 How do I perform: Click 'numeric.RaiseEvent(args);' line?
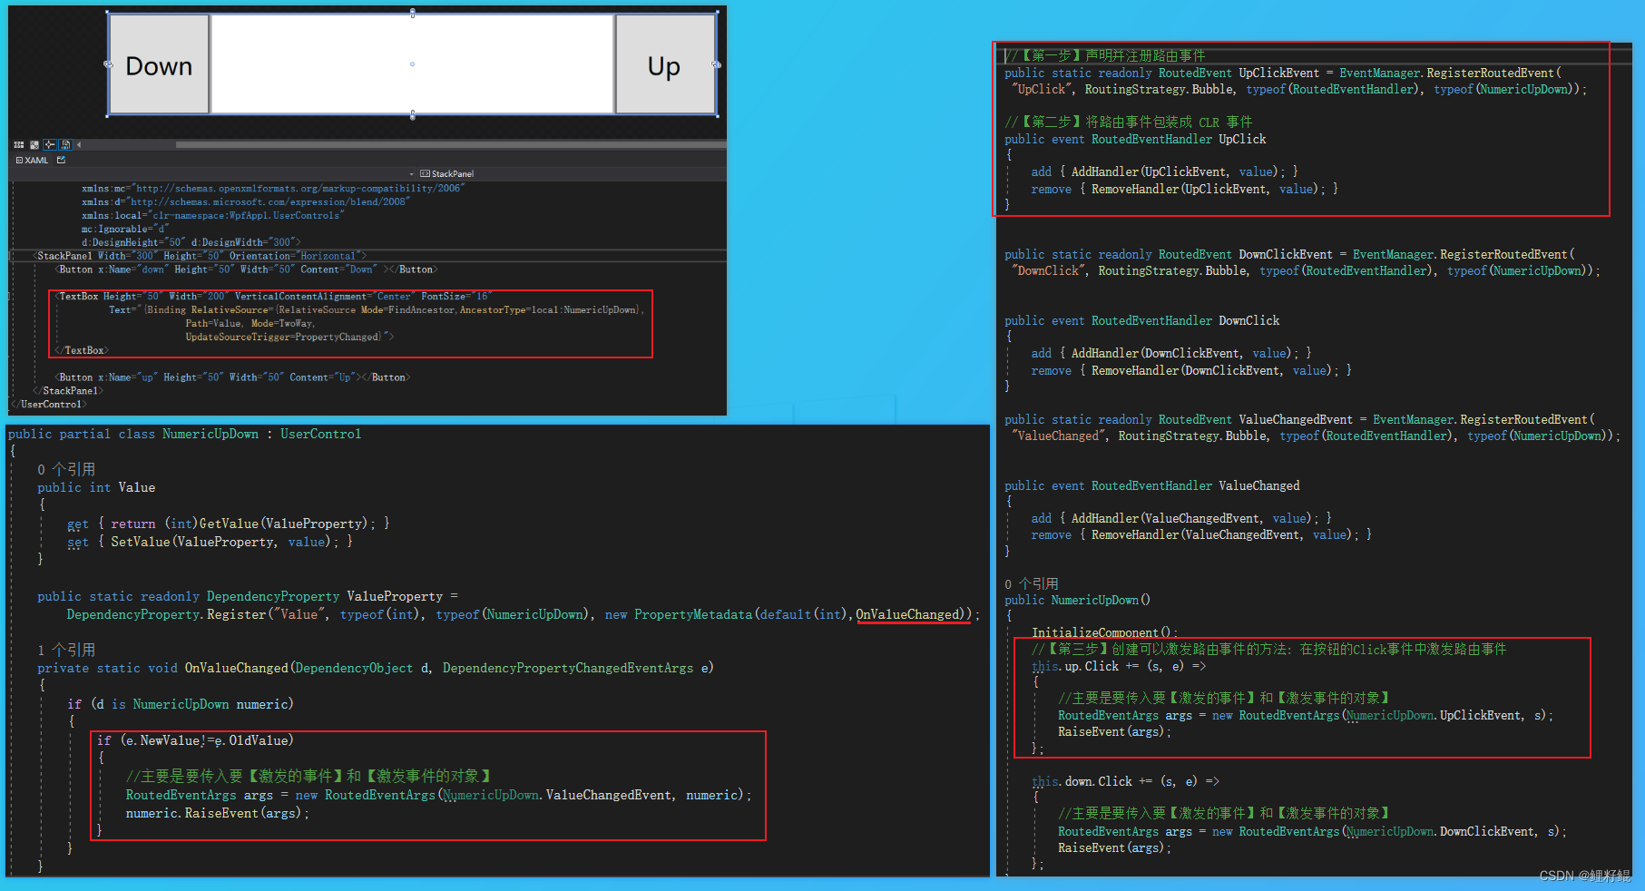(218, 813)
